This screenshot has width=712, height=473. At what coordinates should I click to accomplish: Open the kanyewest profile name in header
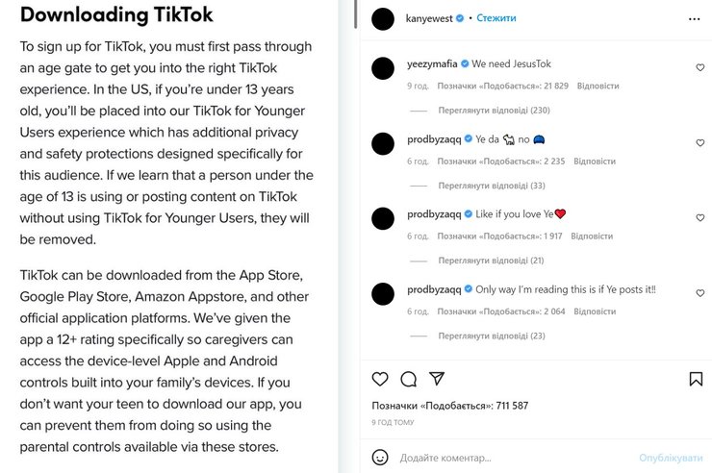(429, 18)
